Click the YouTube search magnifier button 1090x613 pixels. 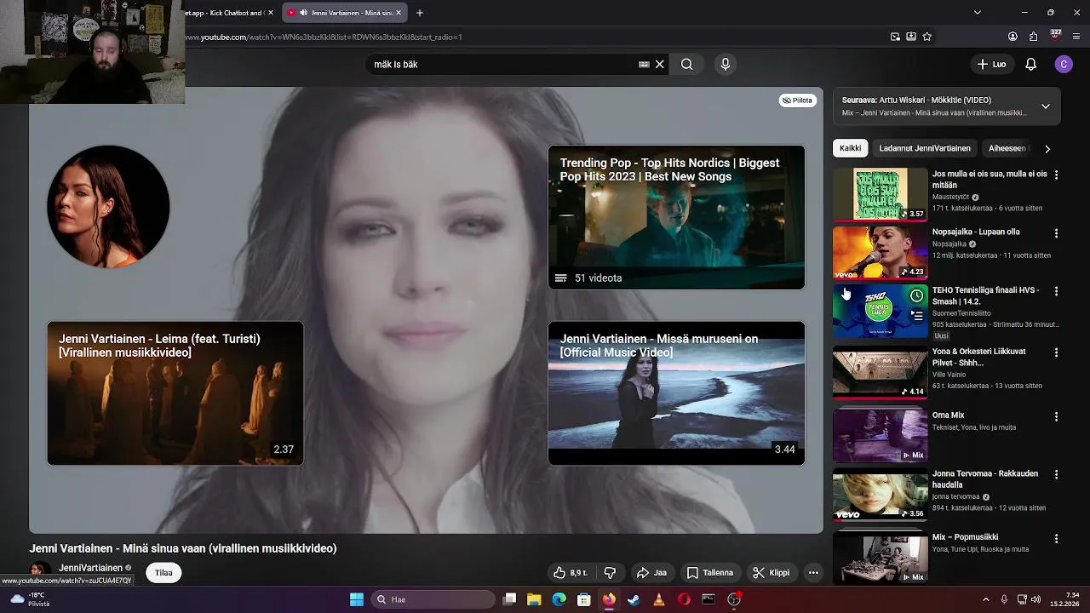click(x=686, y=64)
